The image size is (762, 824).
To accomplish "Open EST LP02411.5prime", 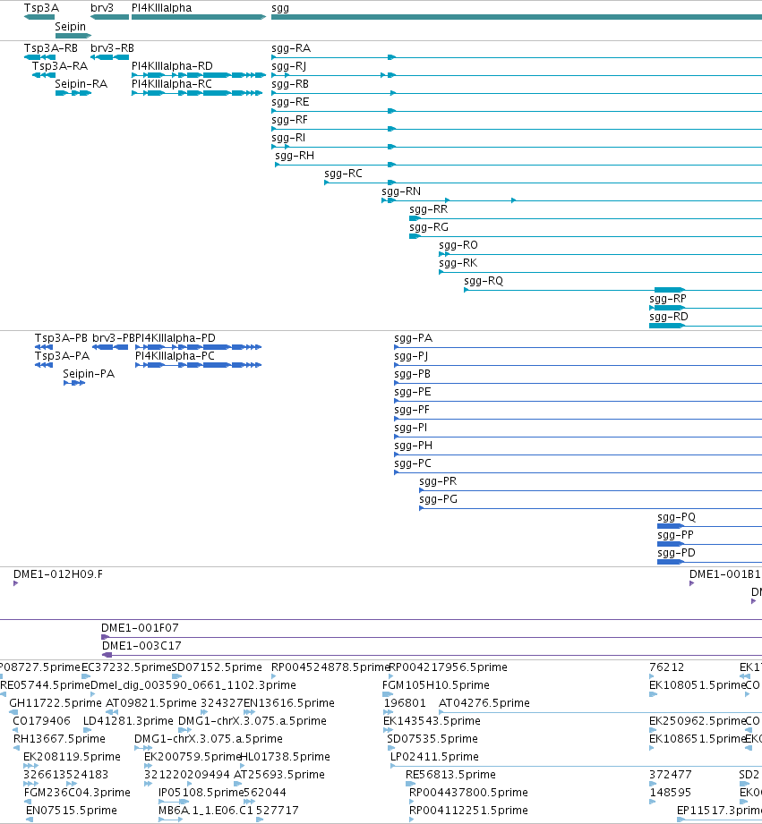I will pos(434,756).
